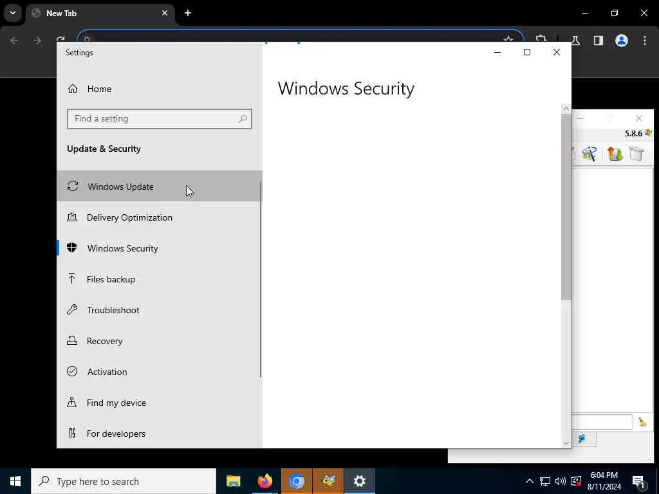Go to Settings Home

[x=160, y=89]
